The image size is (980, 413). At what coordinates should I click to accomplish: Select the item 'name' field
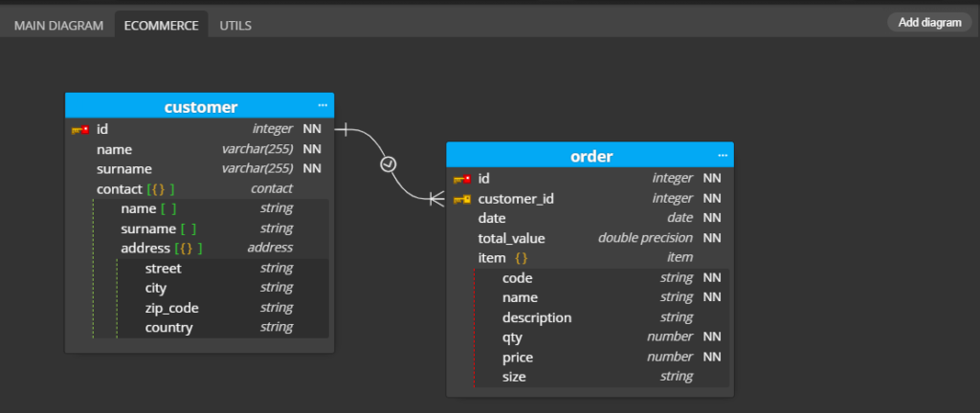point(520,297)
